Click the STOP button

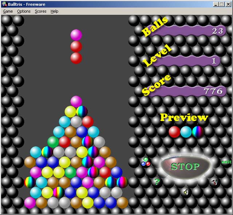[185, 167]
